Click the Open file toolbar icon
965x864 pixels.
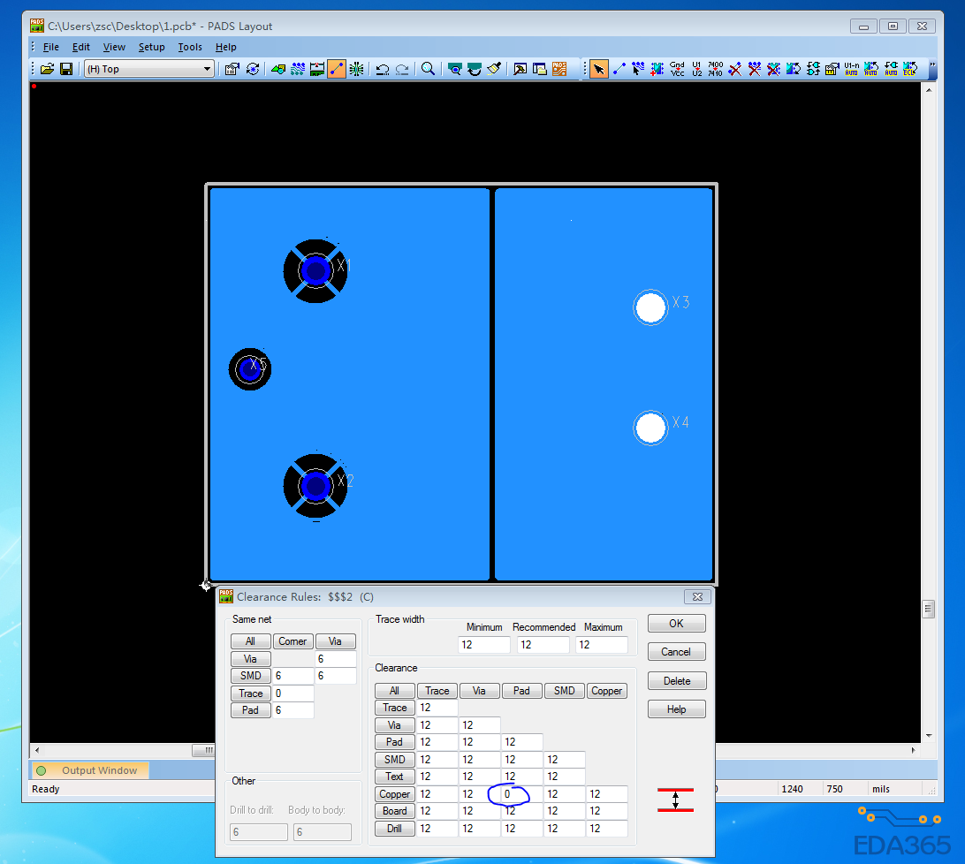[48, 69]
